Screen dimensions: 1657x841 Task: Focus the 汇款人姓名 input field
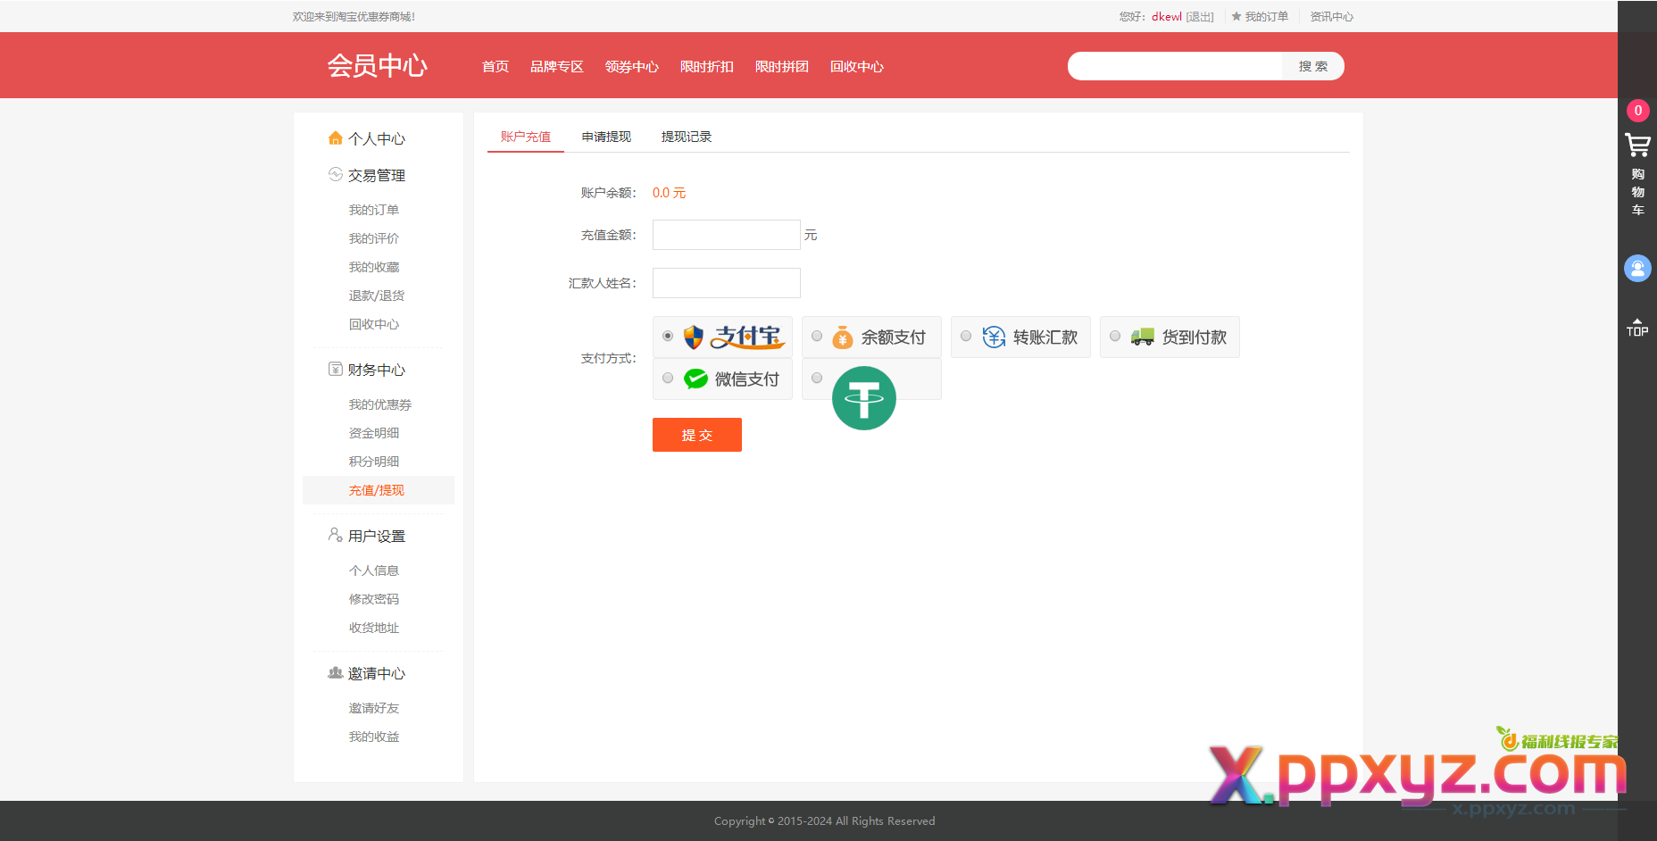click(727, 283)
